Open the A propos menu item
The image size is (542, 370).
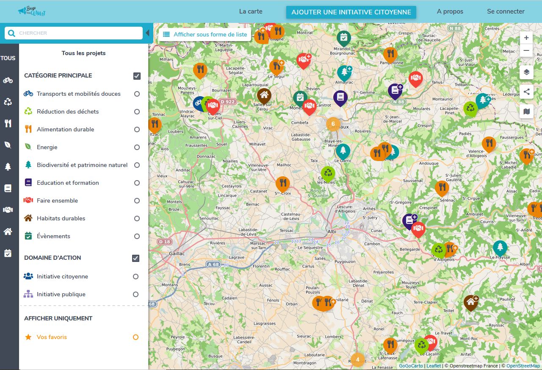pos(450,11)
